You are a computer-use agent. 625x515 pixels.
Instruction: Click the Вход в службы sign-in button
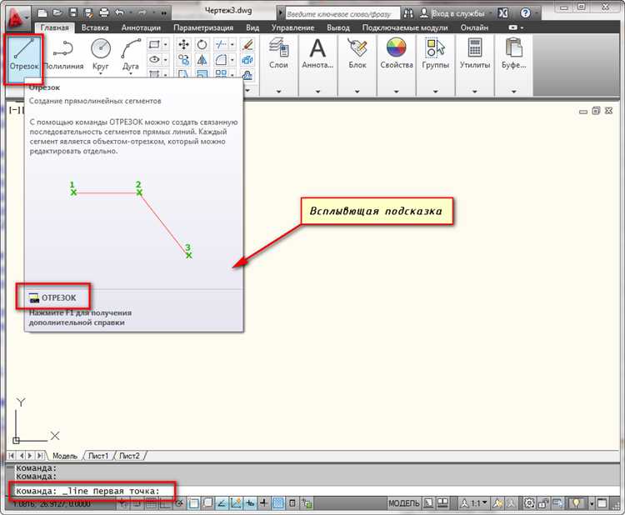click(x=452, y=13)
